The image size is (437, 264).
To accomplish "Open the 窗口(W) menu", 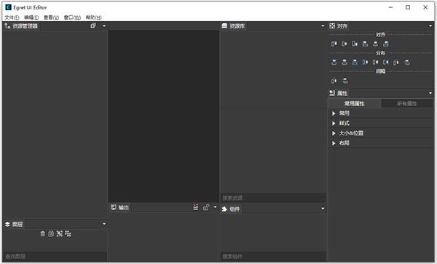I will pyautogui.click(x=72, y=17).
